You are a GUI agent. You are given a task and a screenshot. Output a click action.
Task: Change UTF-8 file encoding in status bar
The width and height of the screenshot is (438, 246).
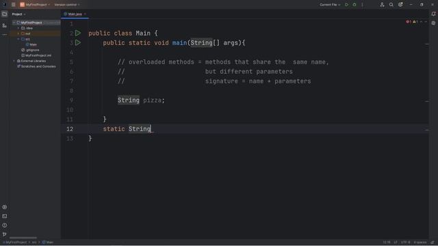(405, 243)
